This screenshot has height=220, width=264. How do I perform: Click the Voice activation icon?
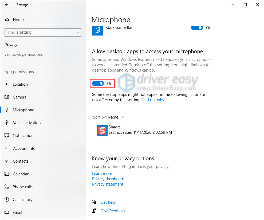click(x=7, y=123)
